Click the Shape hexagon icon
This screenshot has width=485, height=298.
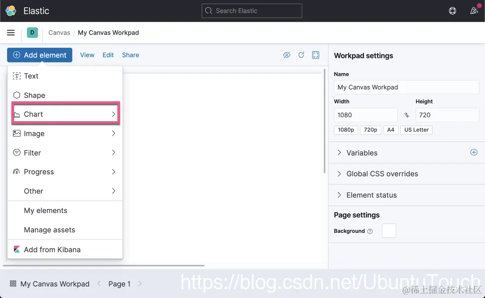[17, 95]
